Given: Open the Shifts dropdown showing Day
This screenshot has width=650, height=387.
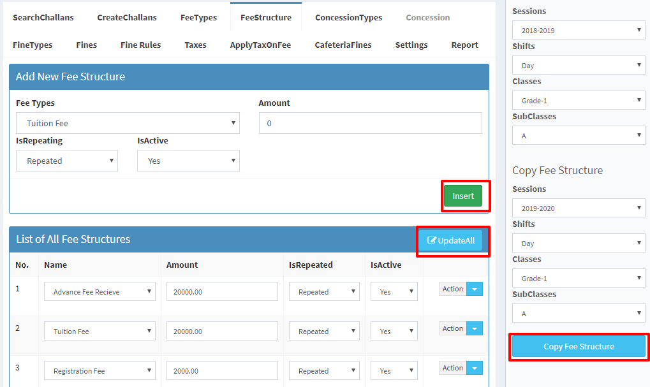Looking at the screenshot, I should pos(578,64).
